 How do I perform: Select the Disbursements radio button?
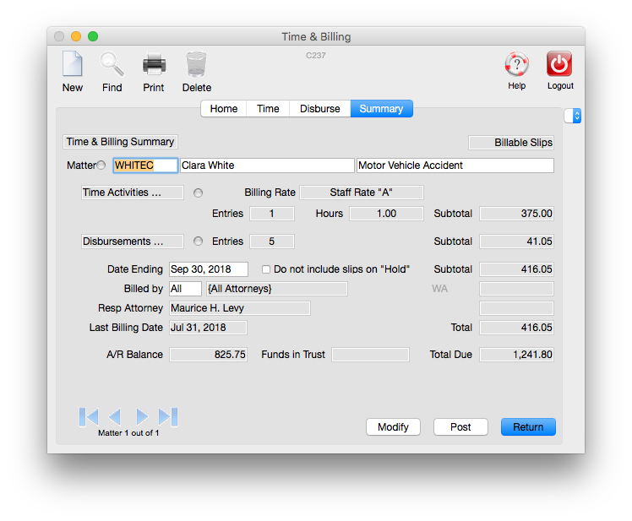click(x=198, y=242)
